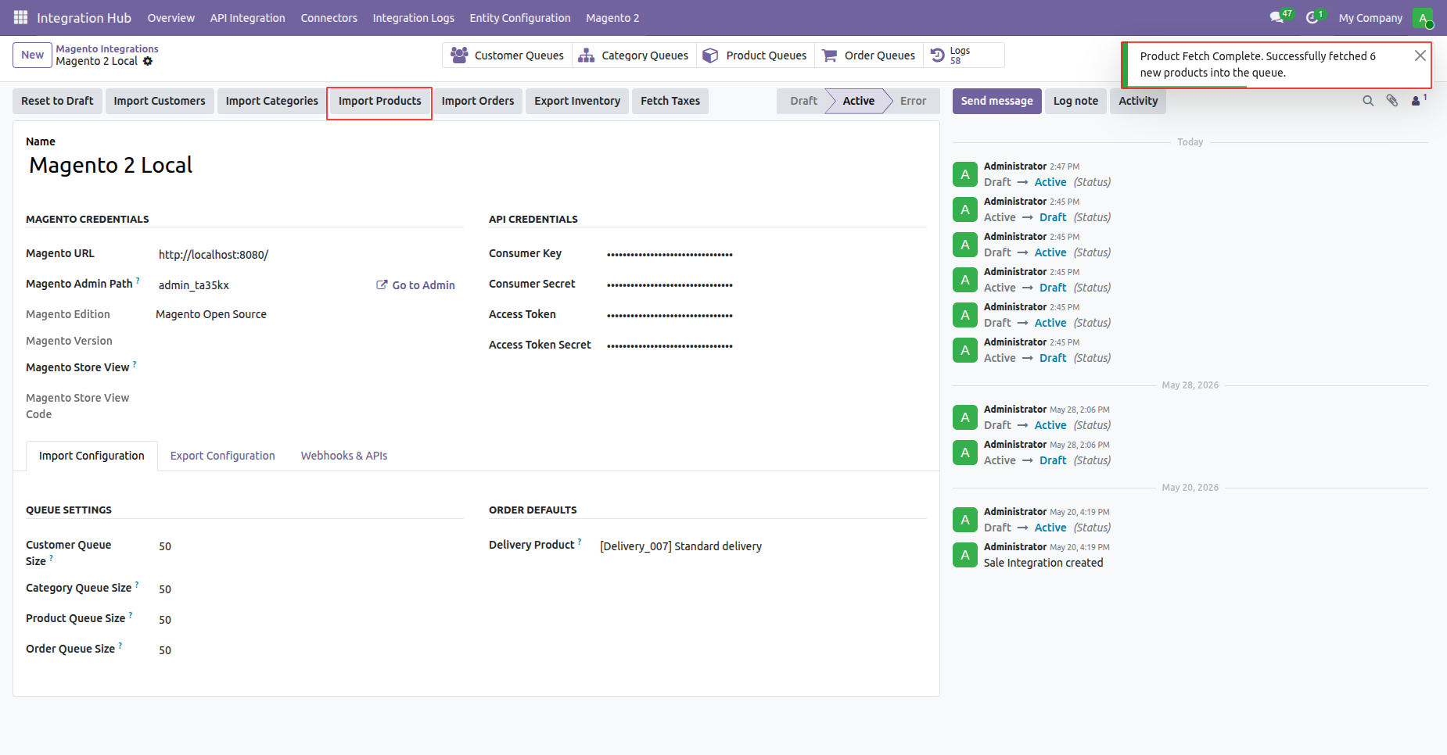Click the Log note button
The height and width of the screenshot is (755, 1447).
[1075, 101]
